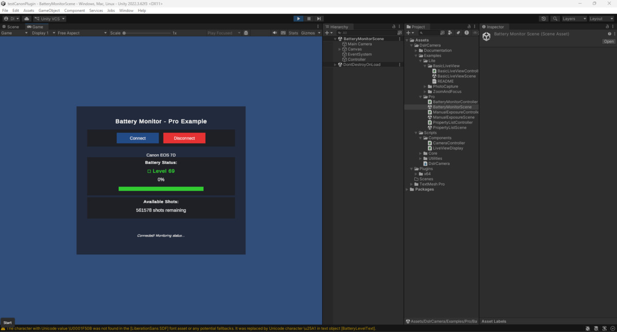Click the blue Connect button
The height and width of the screenshot is (332, 617).
[138, 138]
